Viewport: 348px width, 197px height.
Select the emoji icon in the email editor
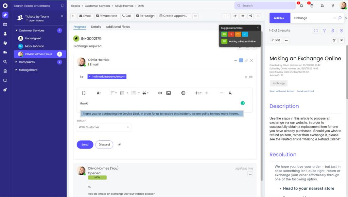183,93
